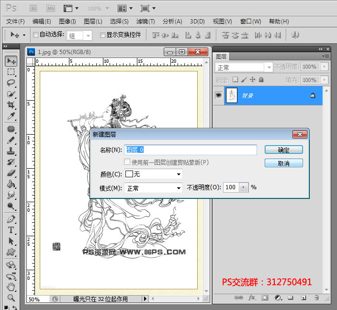
Task: Open the zoom level dropdown in top bar
Action: (107, 9)
